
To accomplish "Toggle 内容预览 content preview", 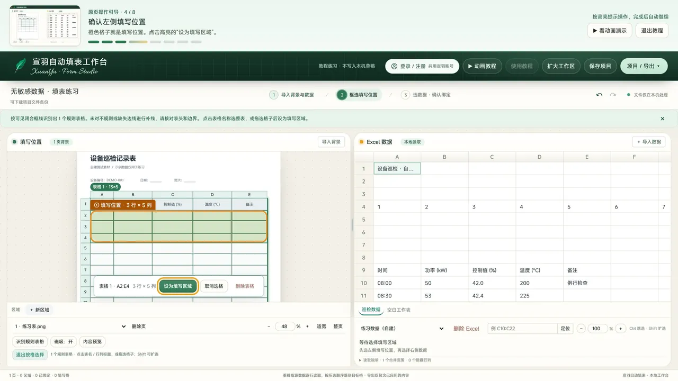I will coord(93,341).
